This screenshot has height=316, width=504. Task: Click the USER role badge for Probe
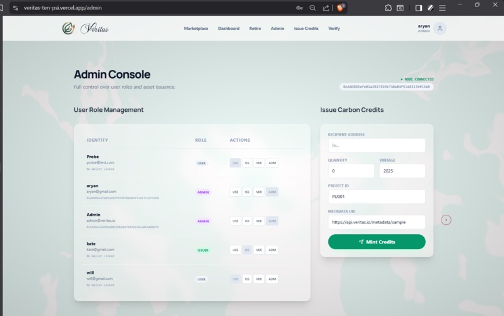click(x=201, y=164)
